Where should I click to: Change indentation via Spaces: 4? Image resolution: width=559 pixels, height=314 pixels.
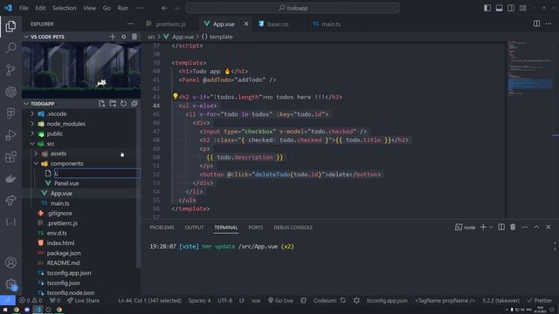(199, 300)
